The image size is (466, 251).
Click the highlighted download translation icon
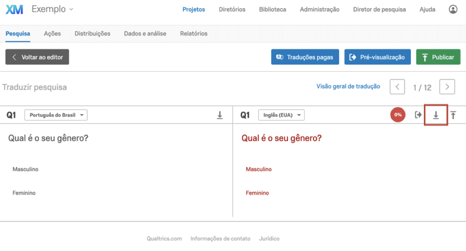436,115
